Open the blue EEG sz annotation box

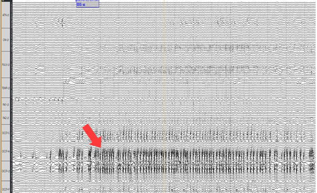click(x=87, y=4)
